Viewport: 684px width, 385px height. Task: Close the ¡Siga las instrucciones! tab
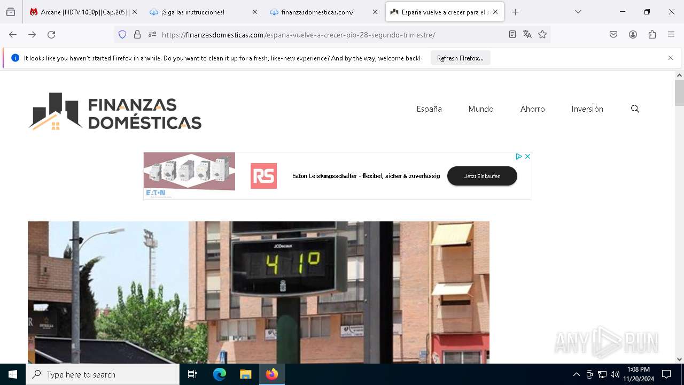click(255, 12)
